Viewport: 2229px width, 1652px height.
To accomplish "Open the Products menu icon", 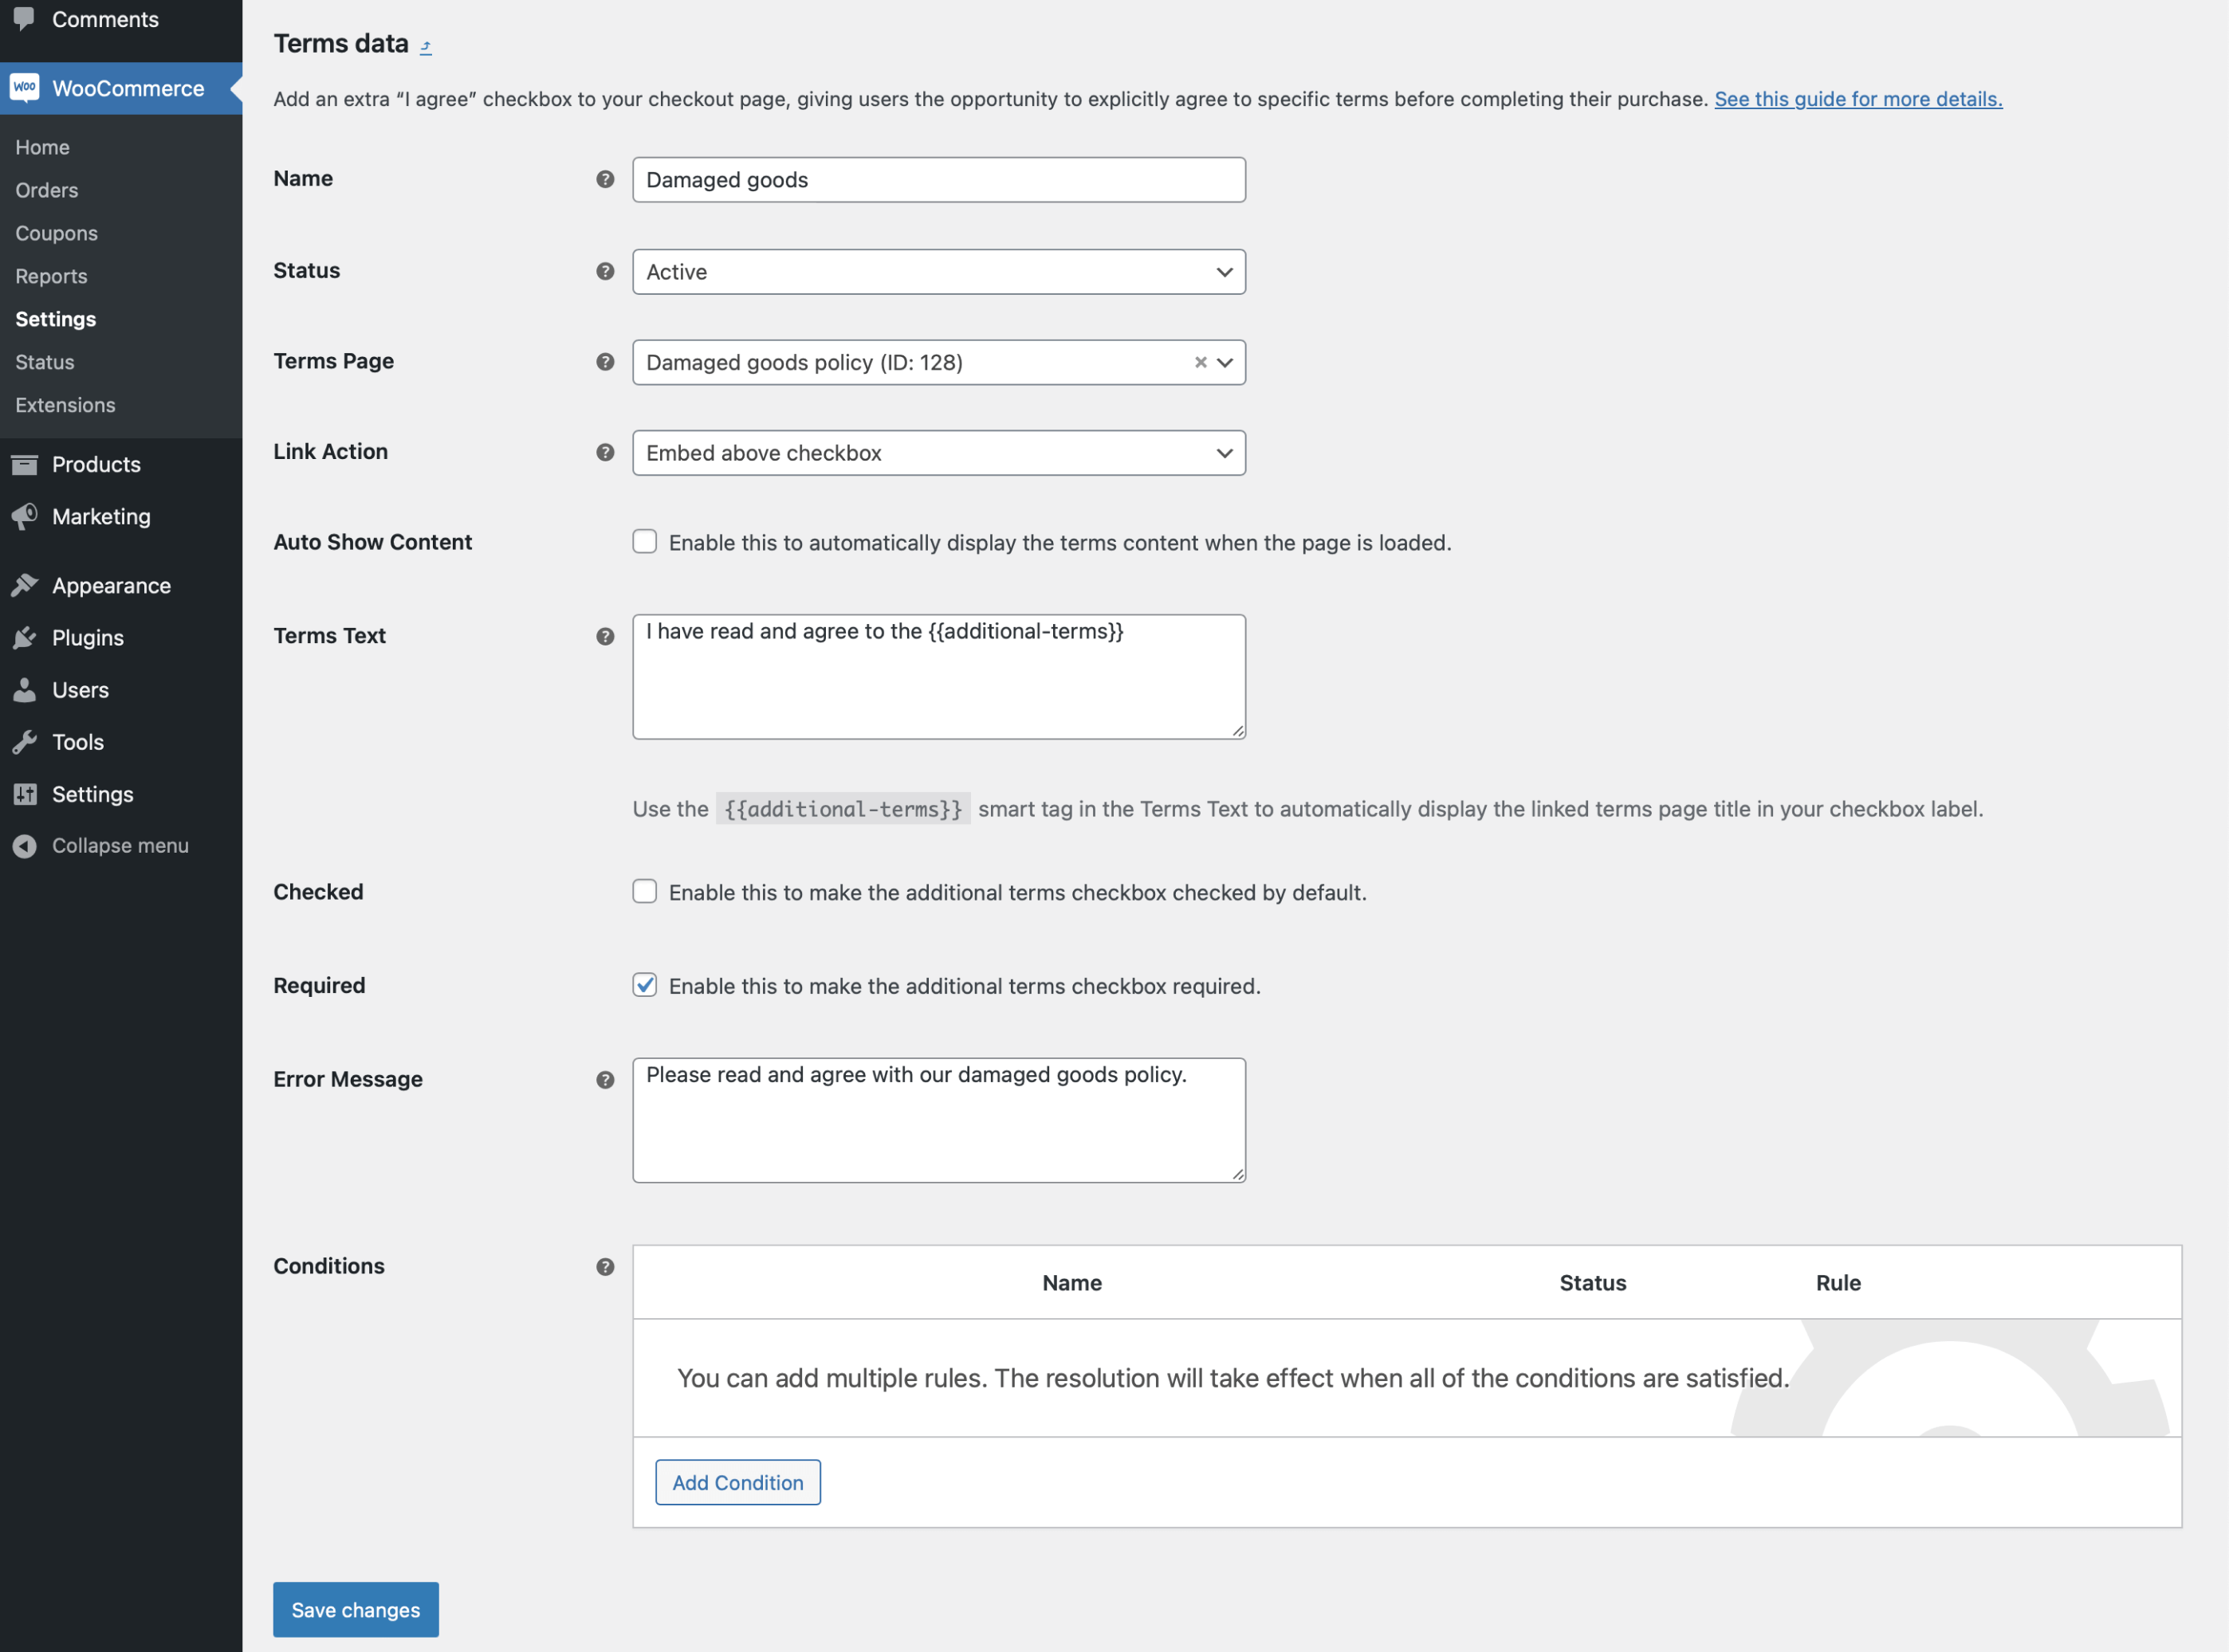I will pos(25,464).
